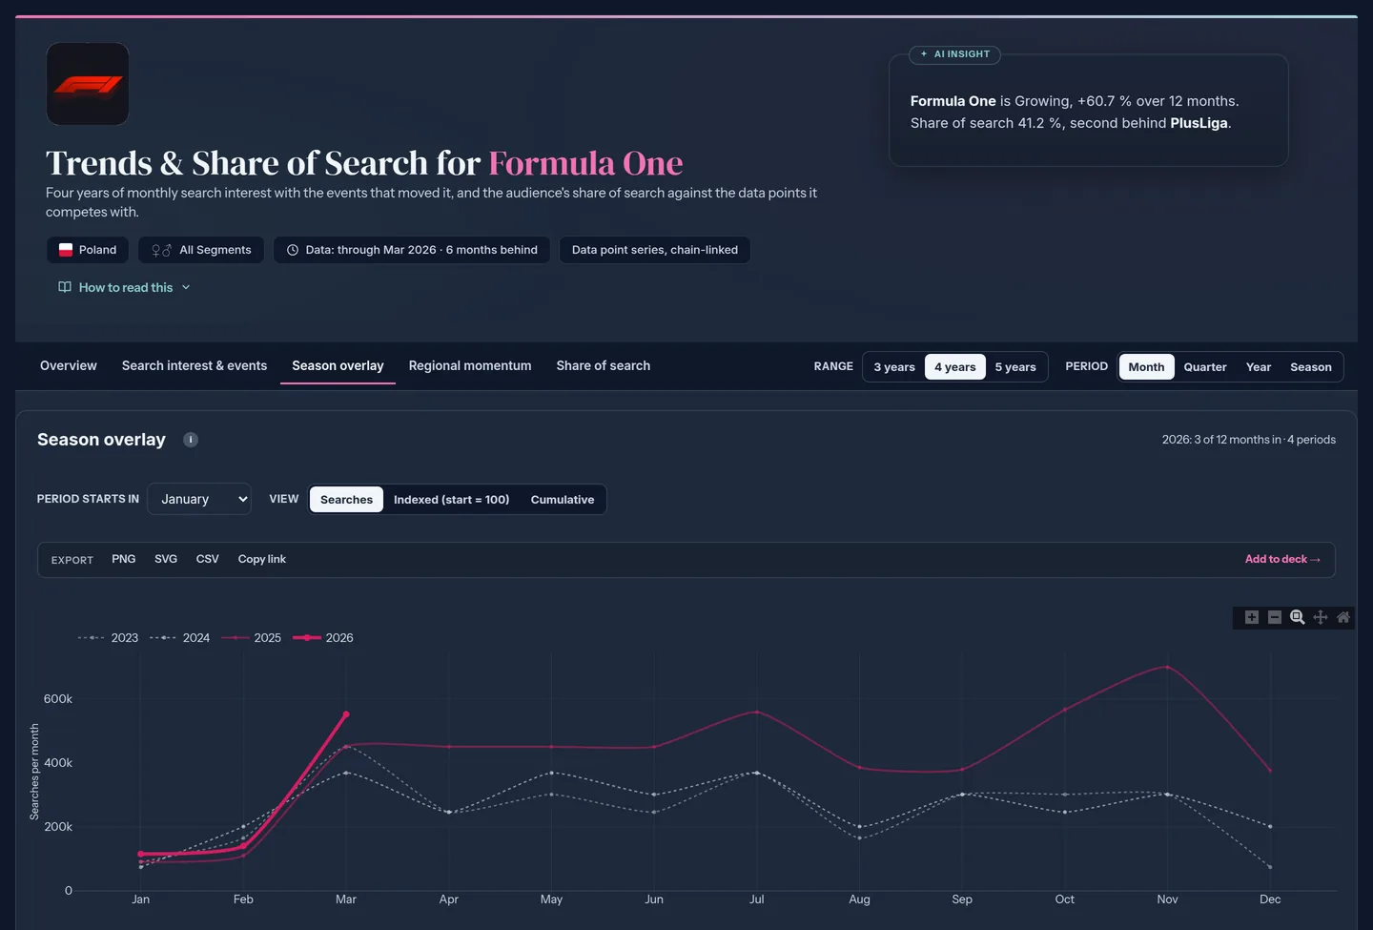Select the 5 years range
The image size is (1373, 930).
tap(1015, 367)
